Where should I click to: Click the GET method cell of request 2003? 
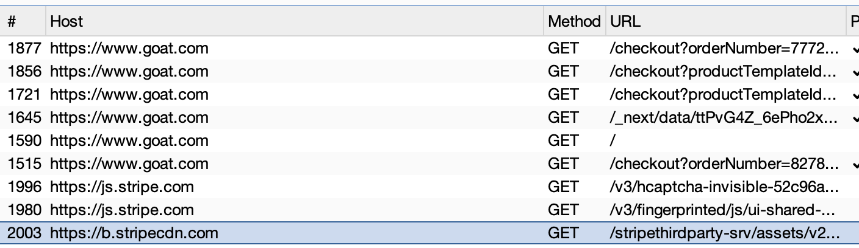coord(562,233)
